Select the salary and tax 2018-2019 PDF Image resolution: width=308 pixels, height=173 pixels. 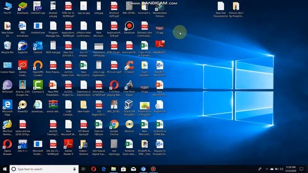(23, 128)
